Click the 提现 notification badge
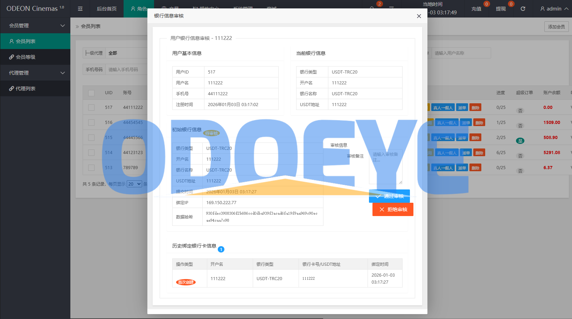572x319 pixels. pos(511,4)
